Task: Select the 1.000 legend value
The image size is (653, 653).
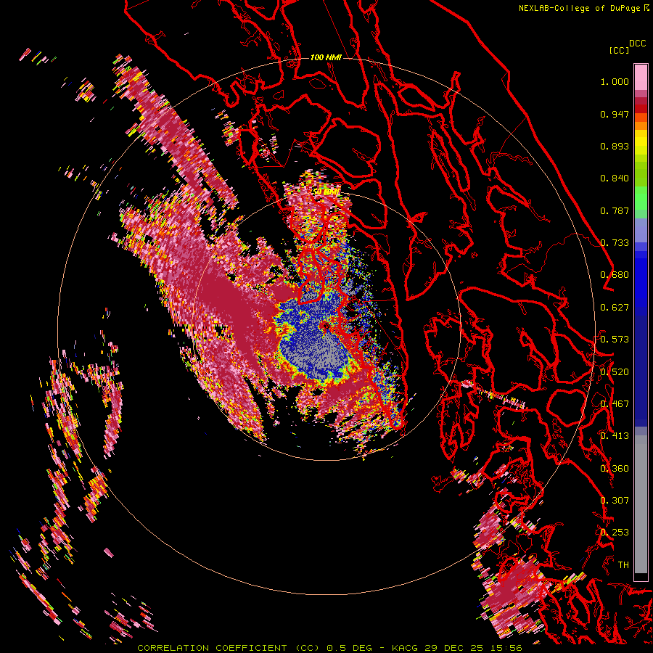Action: pyautogui.click(x=615, y=81)
